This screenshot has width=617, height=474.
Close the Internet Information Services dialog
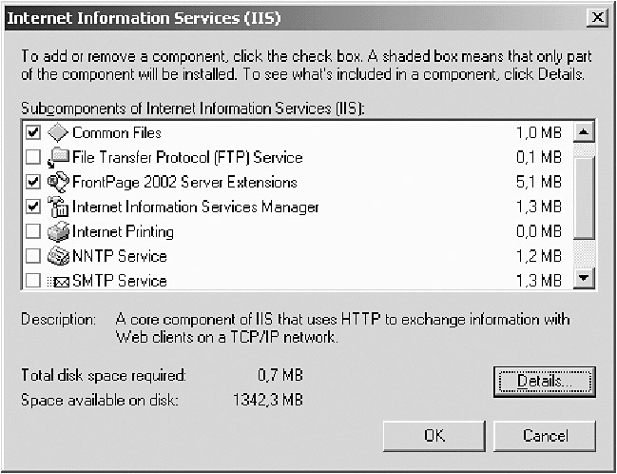pyautogui.click(x=596, y=18)
